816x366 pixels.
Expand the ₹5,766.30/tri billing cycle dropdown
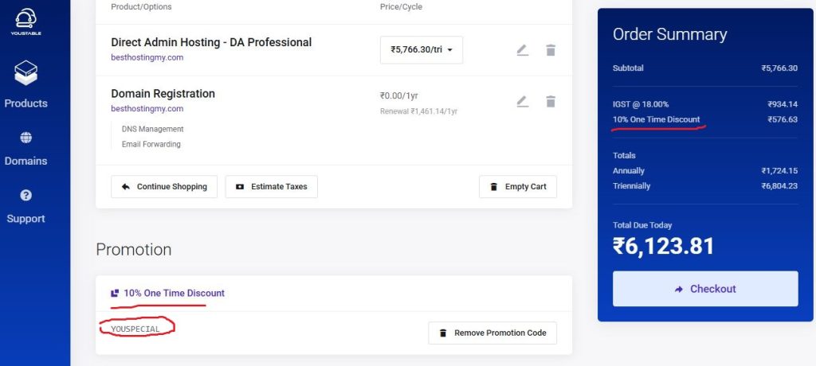click(422, 50)
